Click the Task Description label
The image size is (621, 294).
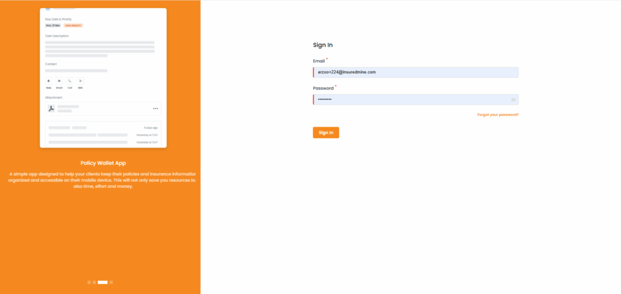[56, 36]
